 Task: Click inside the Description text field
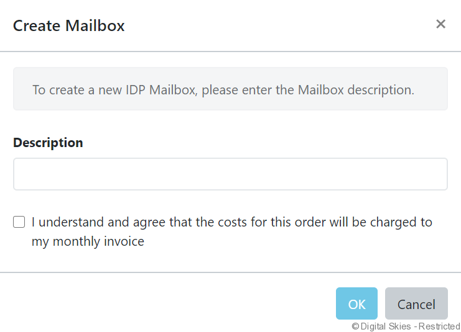tap(230, 174)
